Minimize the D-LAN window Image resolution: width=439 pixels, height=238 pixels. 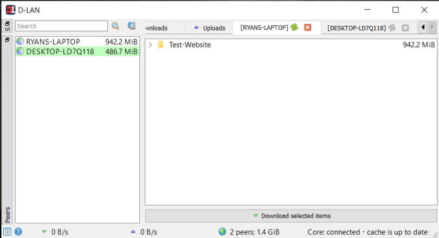[x=367, y=10]
